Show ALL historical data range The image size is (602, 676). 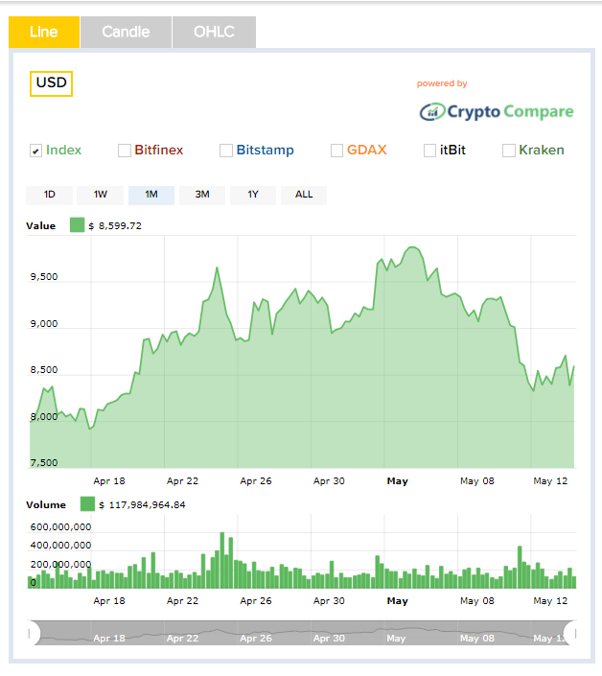(304, 195)
